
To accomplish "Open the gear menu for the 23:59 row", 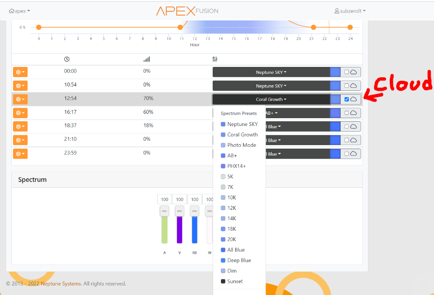I will pos(20,153).
